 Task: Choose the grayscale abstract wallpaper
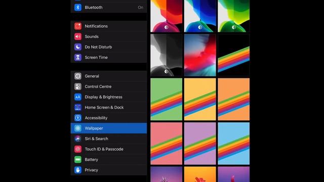[x=167, y=55]
